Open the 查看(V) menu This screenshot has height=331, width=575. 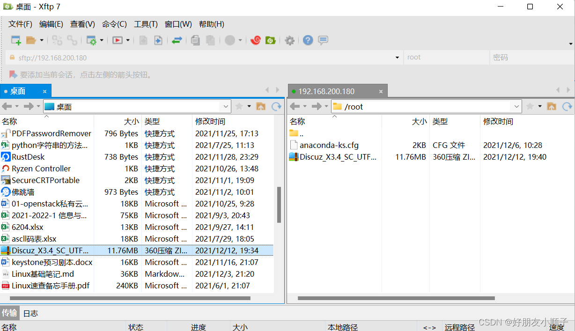(82, 24)
